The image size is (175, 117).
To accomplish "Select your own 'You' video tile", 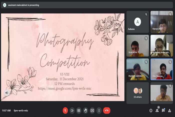I will coord(162,93).
